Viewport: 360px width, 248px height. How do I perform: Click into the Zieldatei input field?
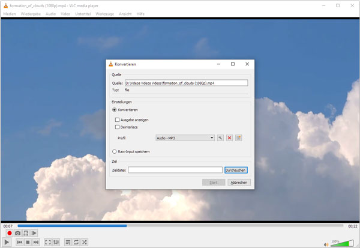[x=175, y=170]
